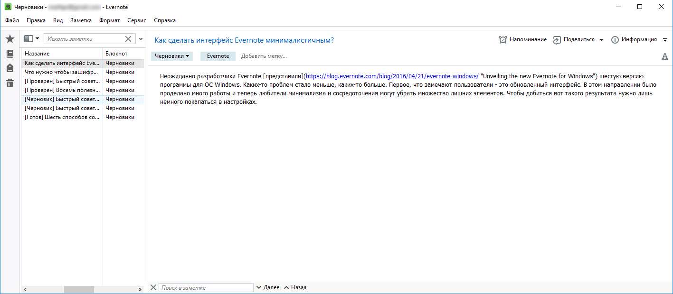Open the Сервис menu
Screen dimensions: 673x294
click(137, 20)
